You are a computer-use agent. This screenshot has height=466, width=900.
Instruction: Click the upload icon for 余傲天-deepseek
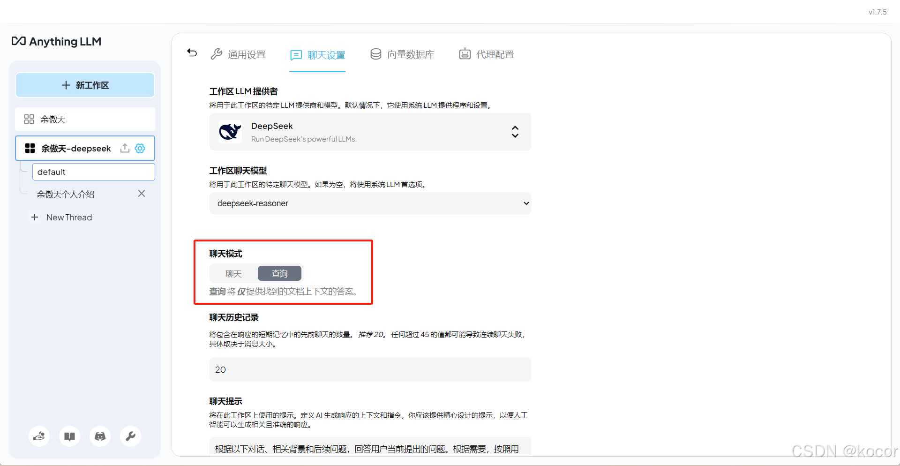[x=125, y=148]
